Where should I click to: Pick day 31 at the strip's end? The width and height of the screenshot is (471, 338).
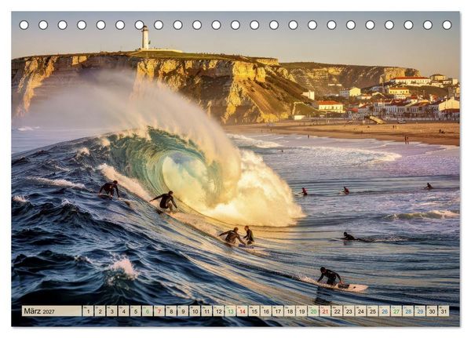(x=444, y=311)
